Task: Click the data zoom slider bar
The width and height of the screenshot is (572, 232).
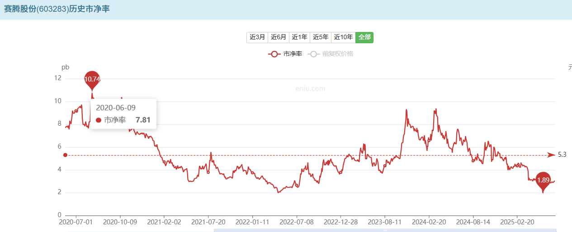Action: (384, 230)
